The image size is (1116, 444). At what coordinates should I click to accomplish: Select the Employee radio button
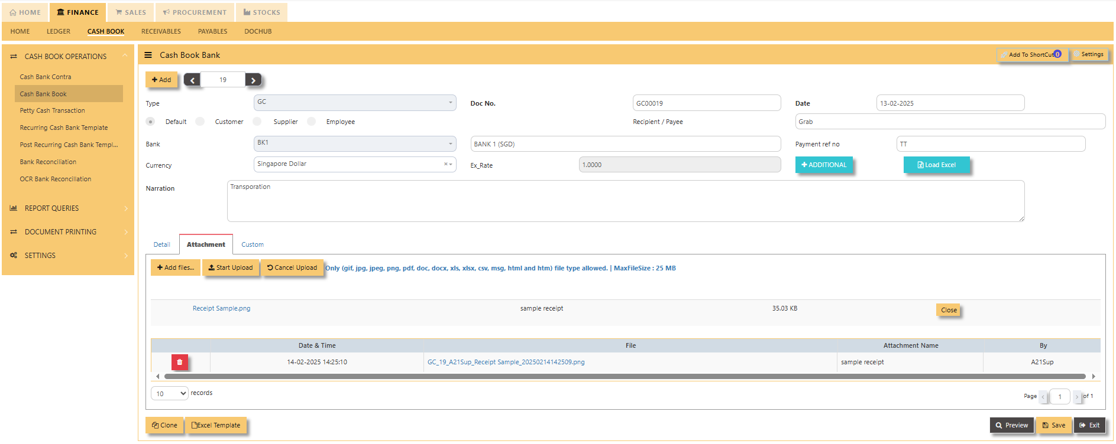pos(312,122)
